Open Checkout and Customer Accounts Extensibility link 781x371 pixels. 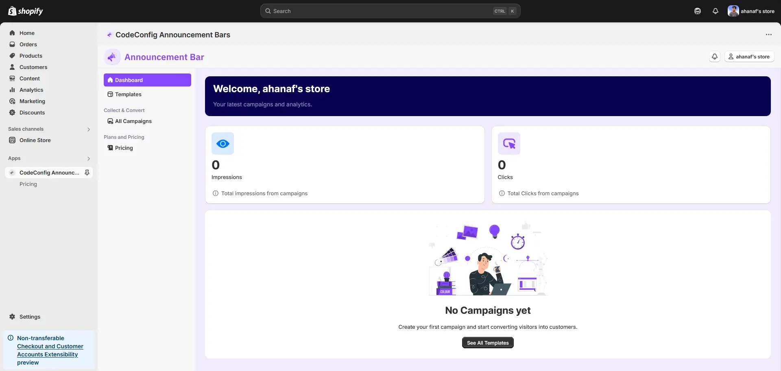click(x=50, y=350)
